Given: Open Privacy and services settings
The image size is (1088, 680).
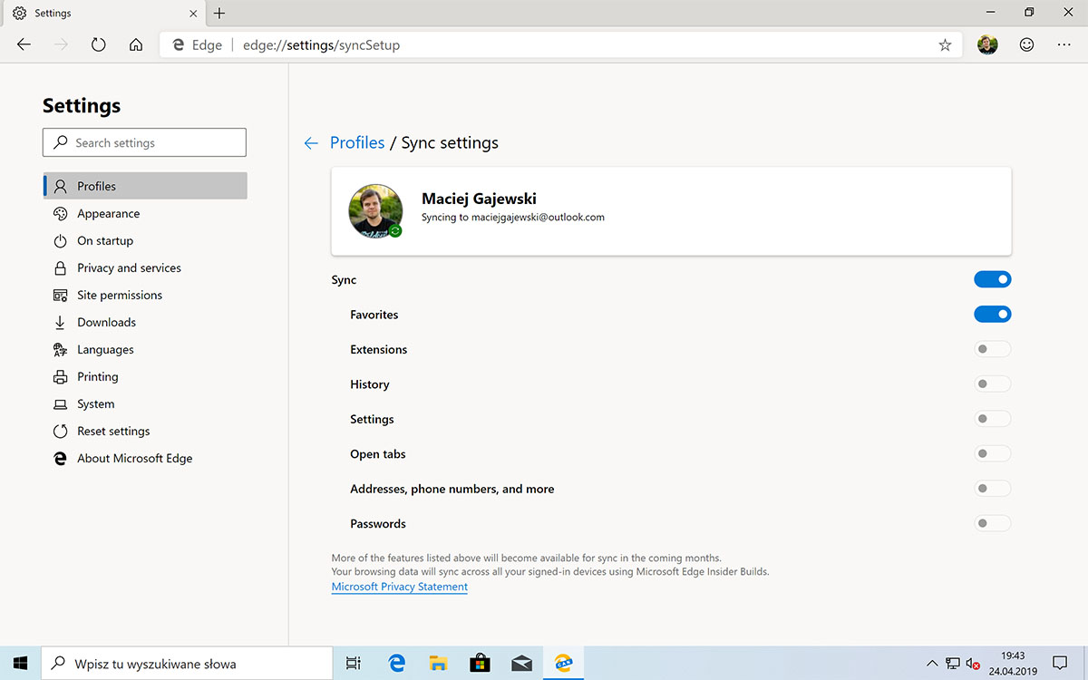Looking at the screenshot, I should pos(145,268).
